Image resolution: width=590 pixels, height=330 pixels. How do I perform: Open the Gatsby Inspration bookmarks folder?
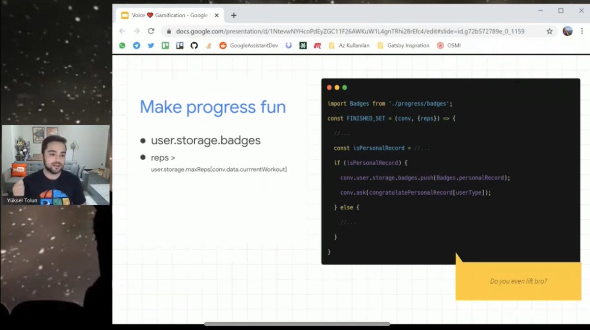(x=403, y=45)
